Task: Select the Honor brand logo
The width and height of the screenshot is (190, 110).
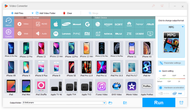Action: point(140,24)
